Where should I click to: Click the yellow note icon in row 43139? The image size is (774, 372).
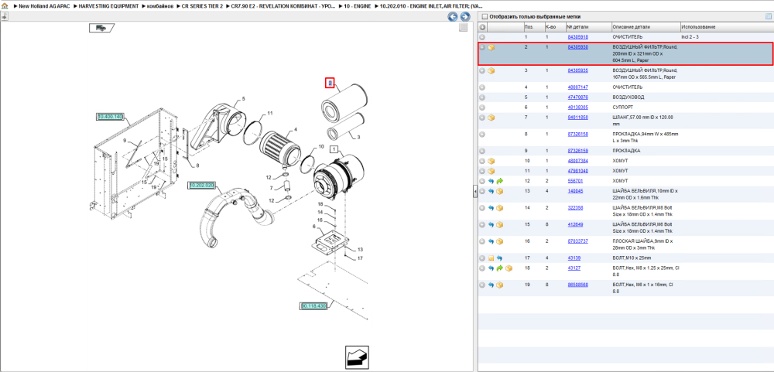point(491,258)
